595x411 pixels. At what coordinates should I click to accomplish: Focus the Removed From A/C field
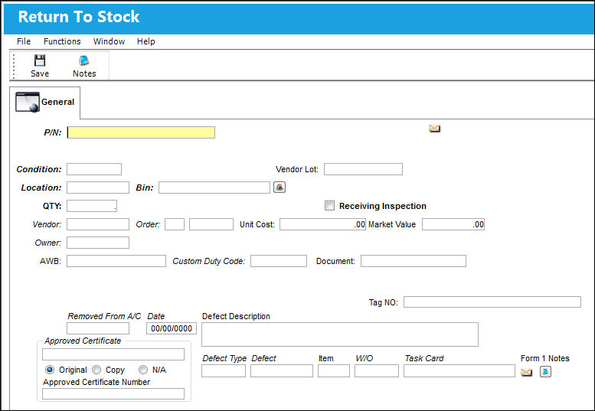[x=98, y=328]
